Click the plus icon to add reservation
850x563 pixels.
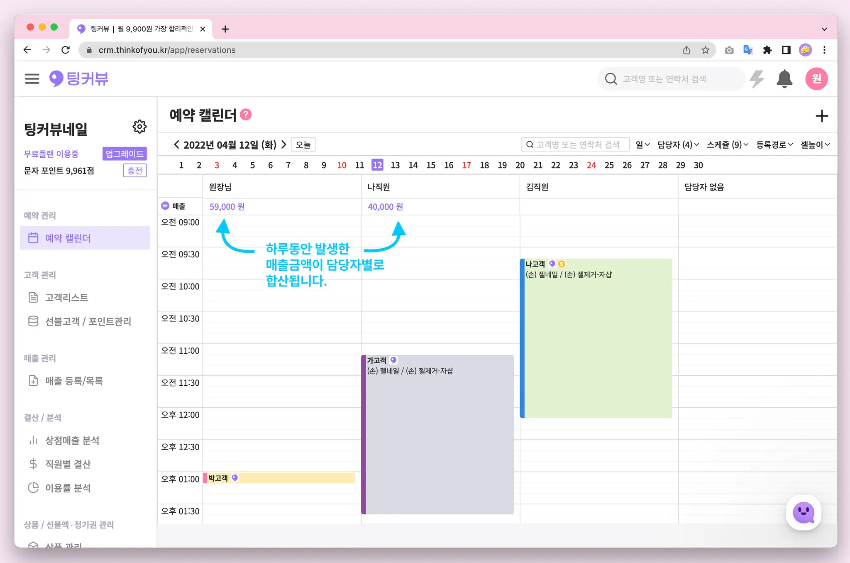click(x=821, y=116)
